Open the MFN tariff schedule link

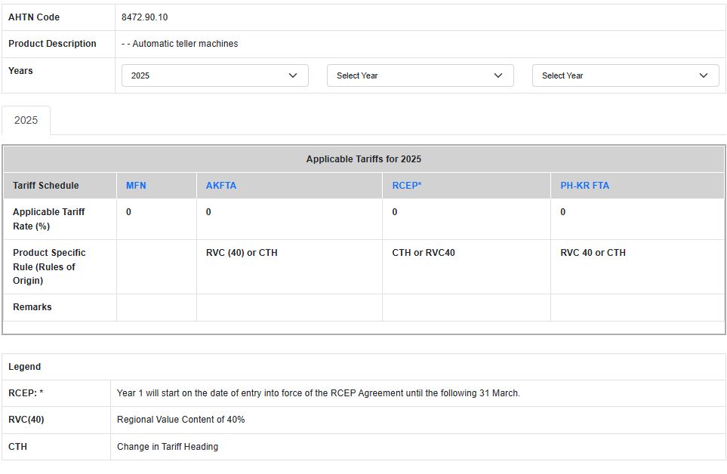pyautogui.click(x=136, y=186)
